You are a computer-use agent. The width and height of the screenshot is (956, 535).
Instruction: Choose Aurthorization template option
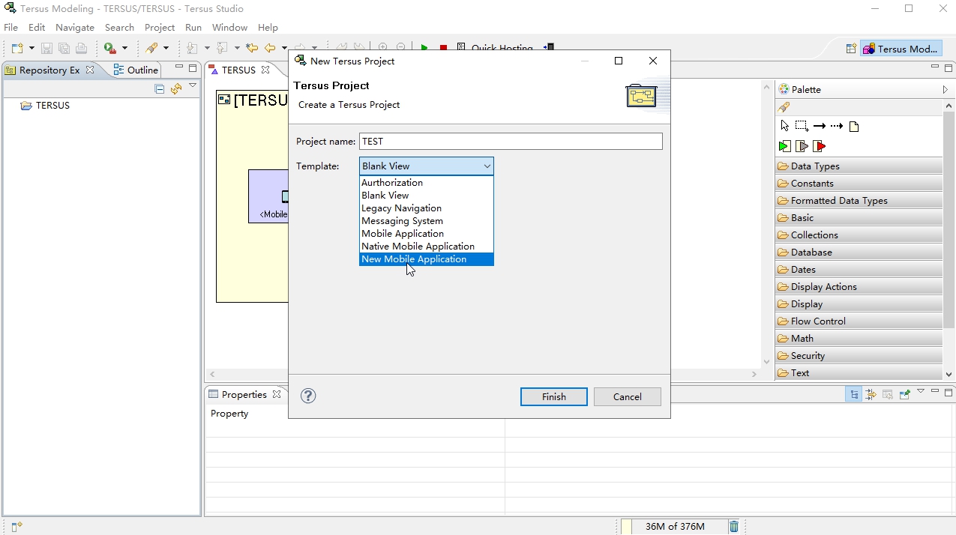(x=426, y=183)
